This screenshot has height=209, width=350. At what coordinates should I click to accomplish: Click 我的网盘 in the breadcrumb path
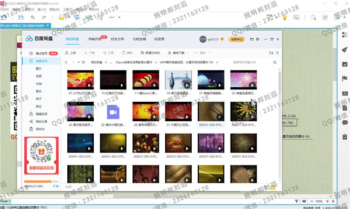[x=96, y=62]
